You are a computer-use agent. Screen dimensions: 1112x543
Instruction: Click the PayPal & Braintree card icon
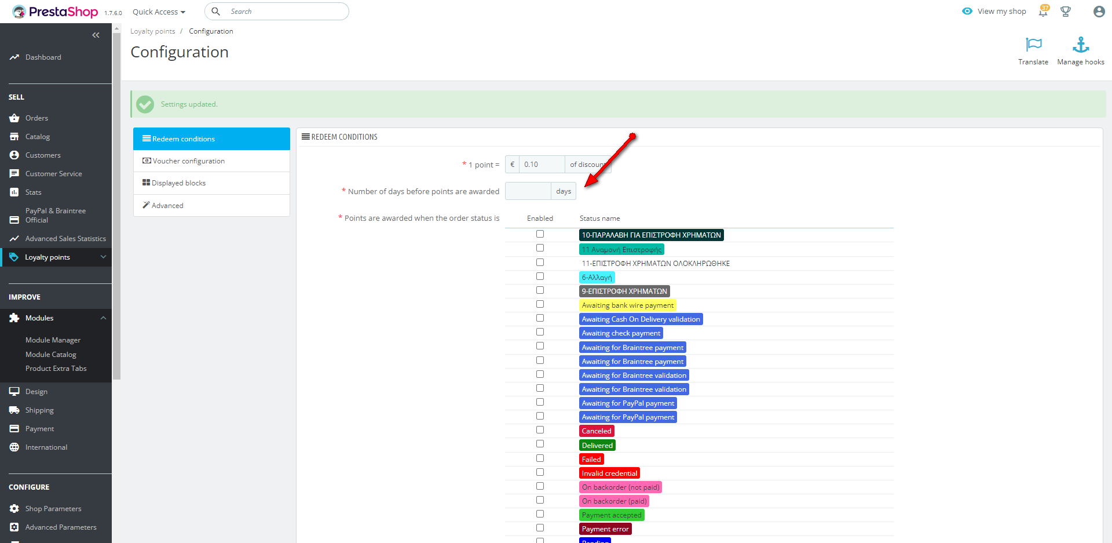(14, 220)
